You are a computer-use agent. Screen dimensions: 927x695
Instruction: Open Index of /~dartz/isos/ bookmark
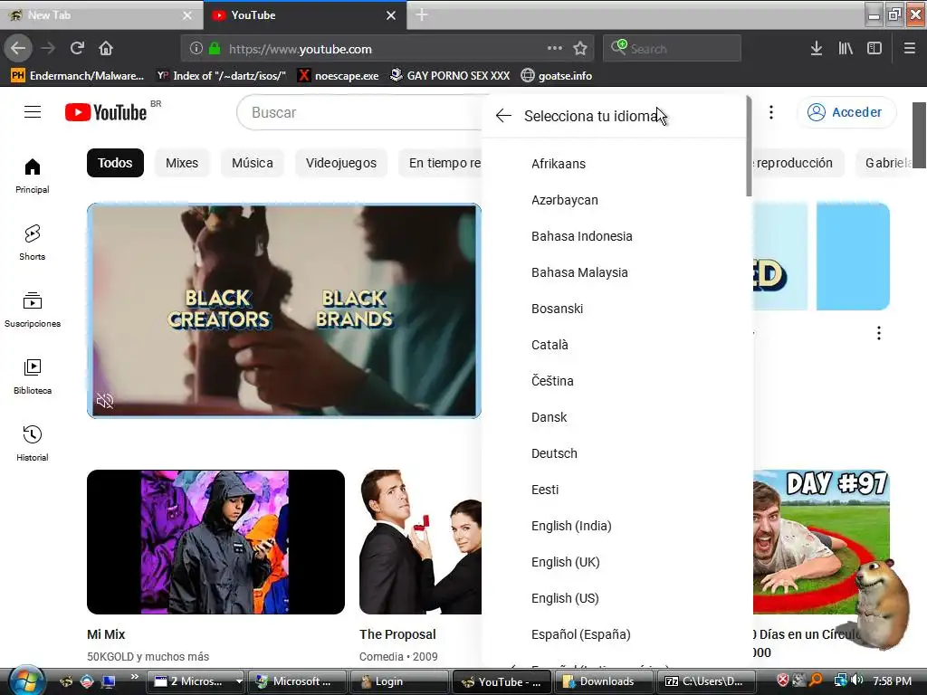point(222,76)
